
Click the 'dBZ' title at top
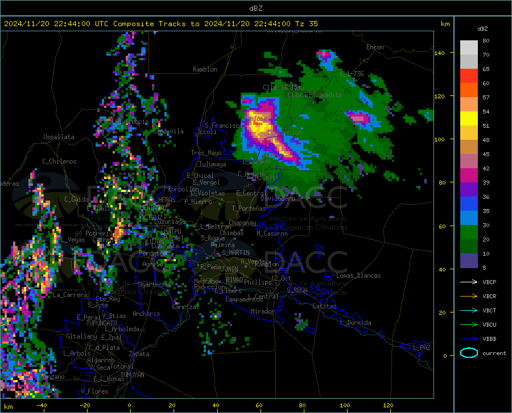click(x=255, y=9)
